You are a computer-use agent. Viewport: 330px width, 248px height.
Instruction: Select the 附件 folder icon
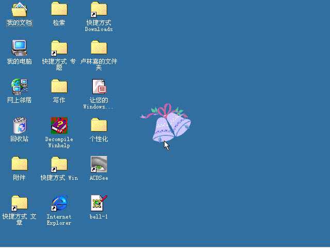19,164
